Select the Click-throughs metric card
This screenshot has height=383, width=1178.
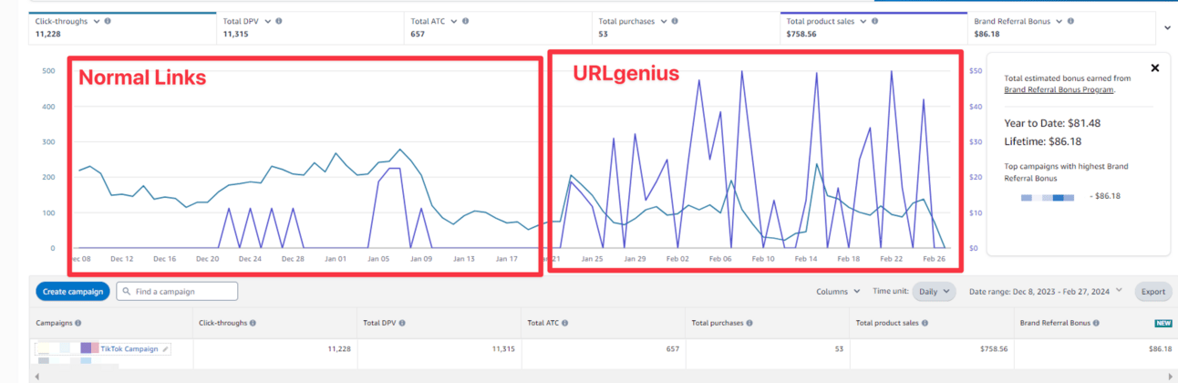pyautogui.click(x=123, y=27)
